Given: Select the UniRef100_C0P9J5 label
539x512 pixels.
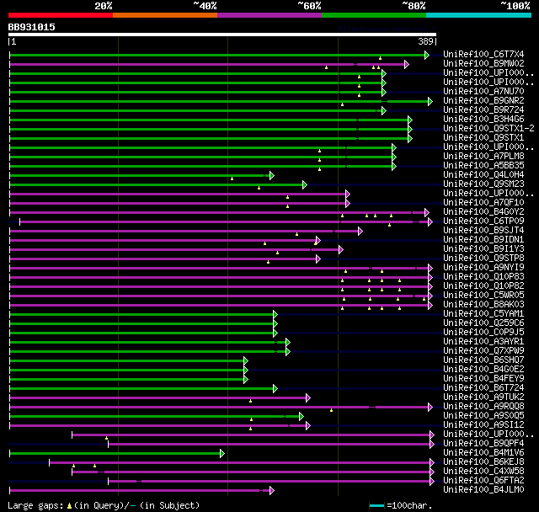Looking at the screenshot, I should click(x=483, y=333).
